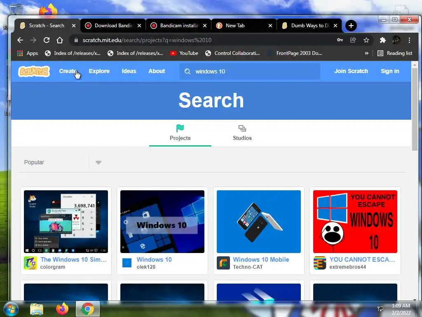Image resolution: width=422 pixels, height=317 pixels.
Task: Reload the page
Action: coord(47,40)
